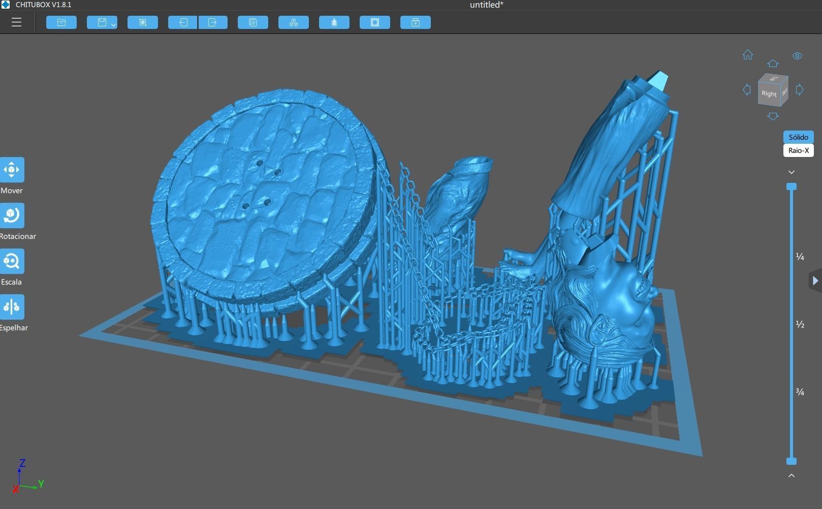Image resolution: width=822 pixels, height=509 pixels.
Task: Rotate view left with the left arrow
Action: point(747,90)
